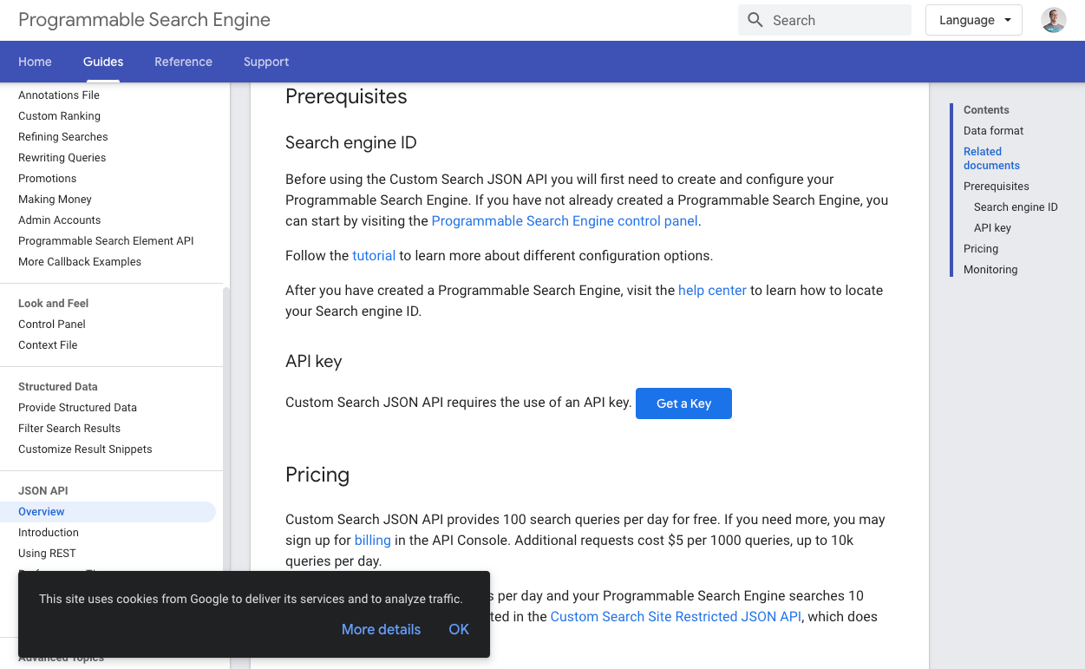Click the search magnifier icon

click(x=755, y=20)
